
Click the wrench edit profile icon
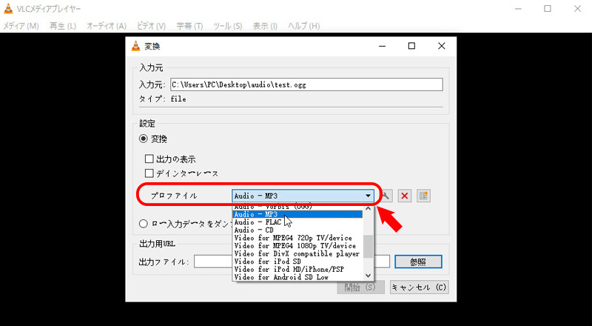pos(386,196)
